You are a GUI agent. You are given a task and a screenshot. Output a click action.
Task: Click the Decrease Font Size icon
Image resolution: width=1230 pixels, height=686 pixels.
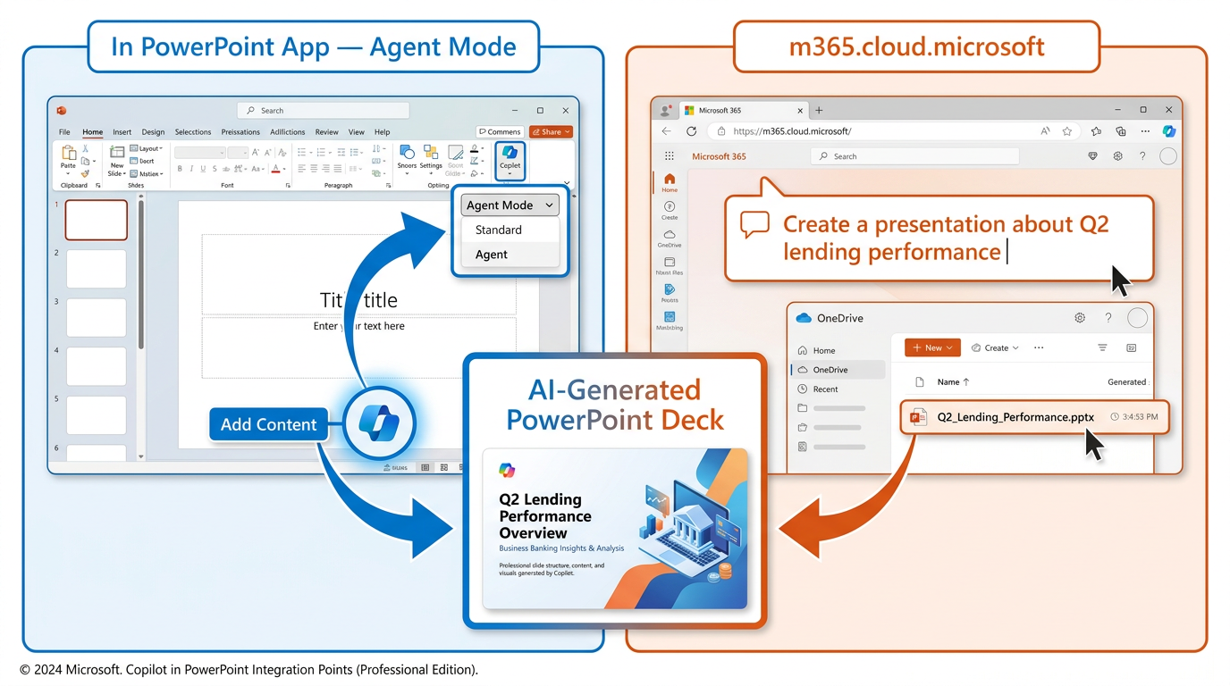click(267, 153)
